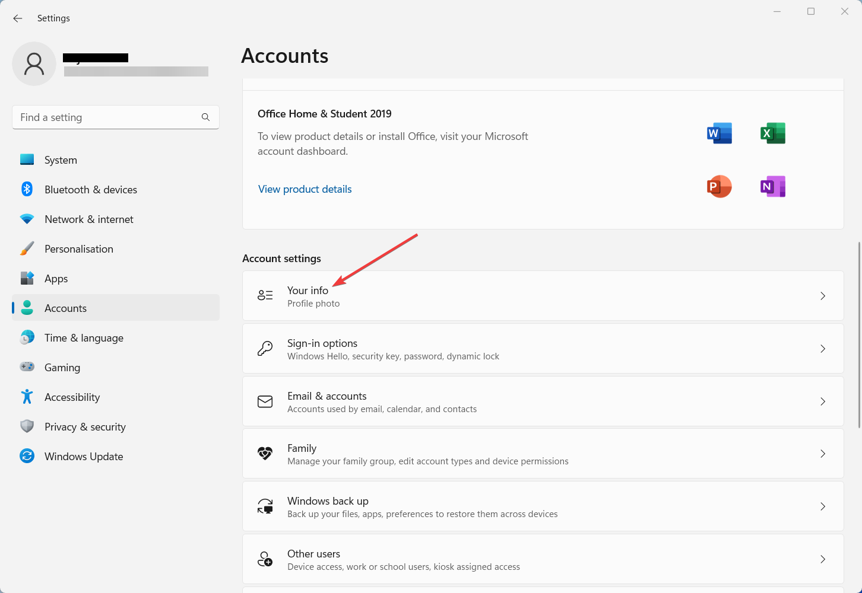Click 'Account settings' section heading

pos(281,259)
